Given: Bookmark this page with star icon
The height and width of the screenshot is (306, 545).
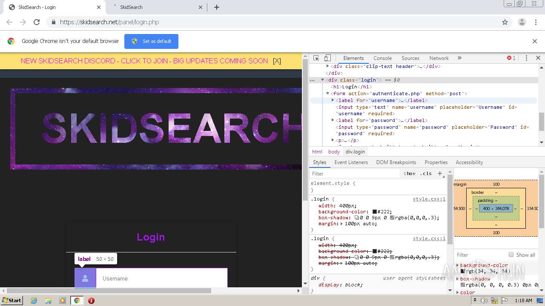Looking at the screenshot, I should 505,22.
